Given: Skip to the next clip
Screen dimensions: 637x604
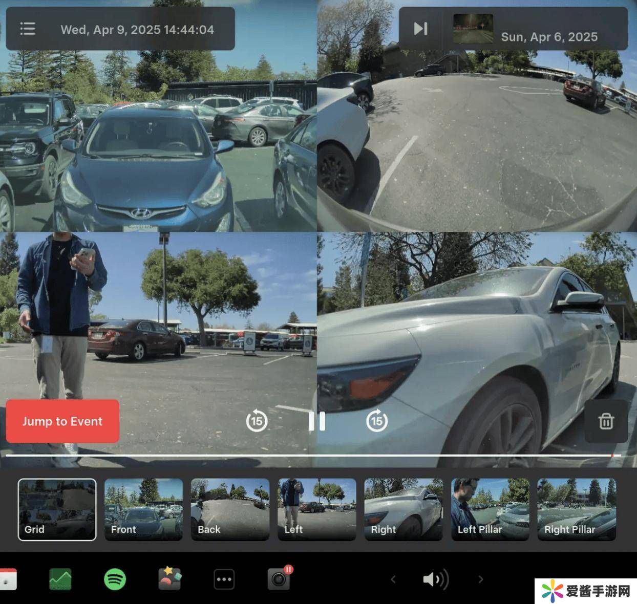Looking at the screenshot, I should click(x=420, y=29).
